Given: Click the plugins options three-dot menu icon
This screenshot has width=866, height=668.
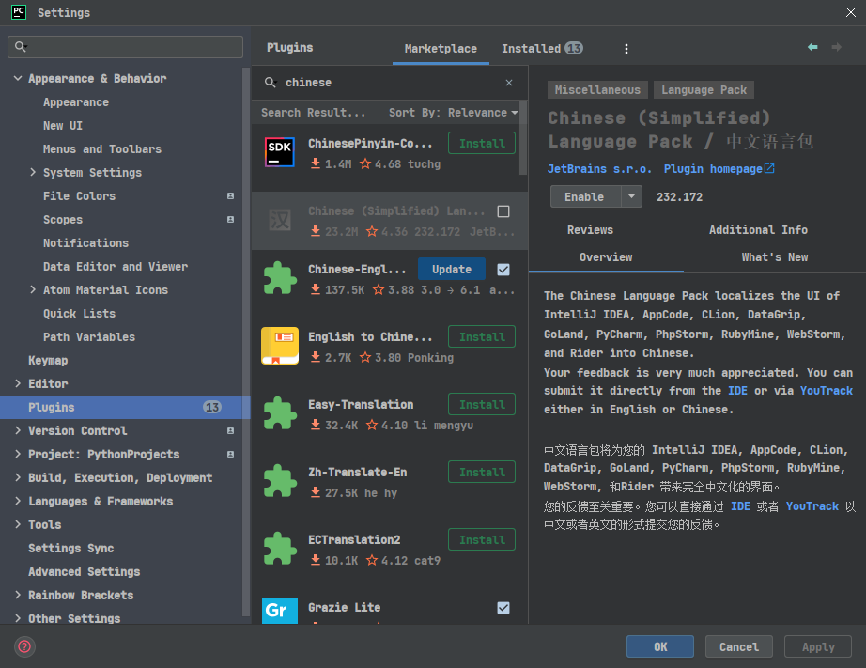Looking at the screenshot, I should click(626, 49).
